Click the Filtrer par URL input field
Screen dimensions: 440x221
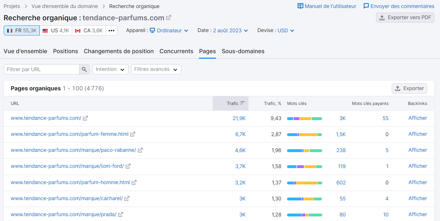[x=41, y=69]
